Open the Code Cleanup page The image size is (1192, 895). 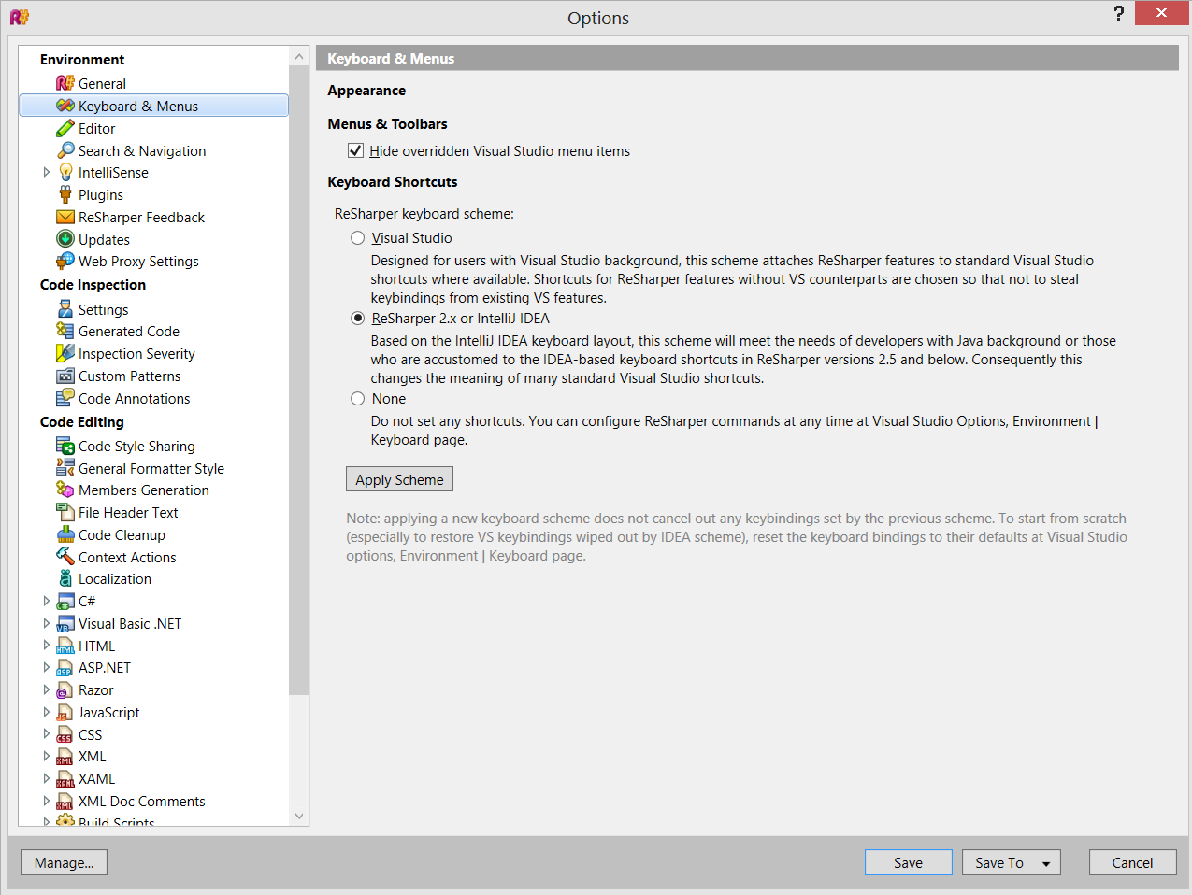(x=122, y=534)
